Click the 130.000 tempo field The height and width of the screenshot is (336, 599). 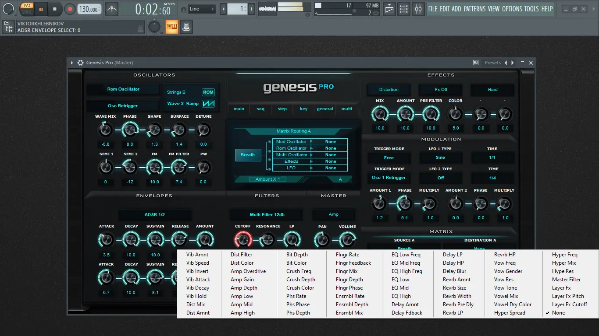tap(89, 9)
